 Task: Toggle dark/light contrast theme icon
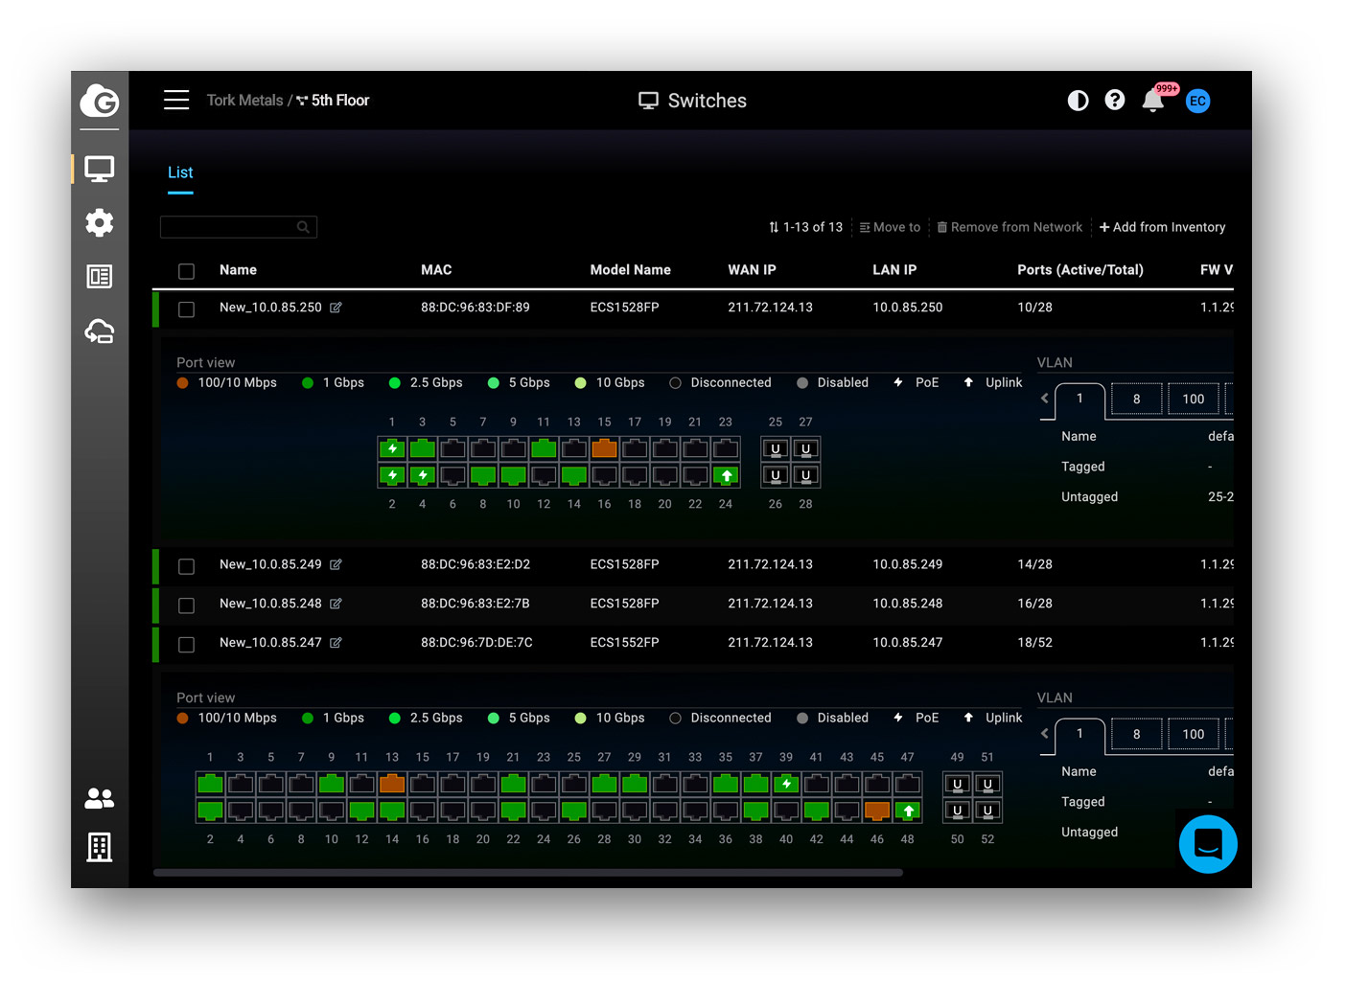(1078, 101)
